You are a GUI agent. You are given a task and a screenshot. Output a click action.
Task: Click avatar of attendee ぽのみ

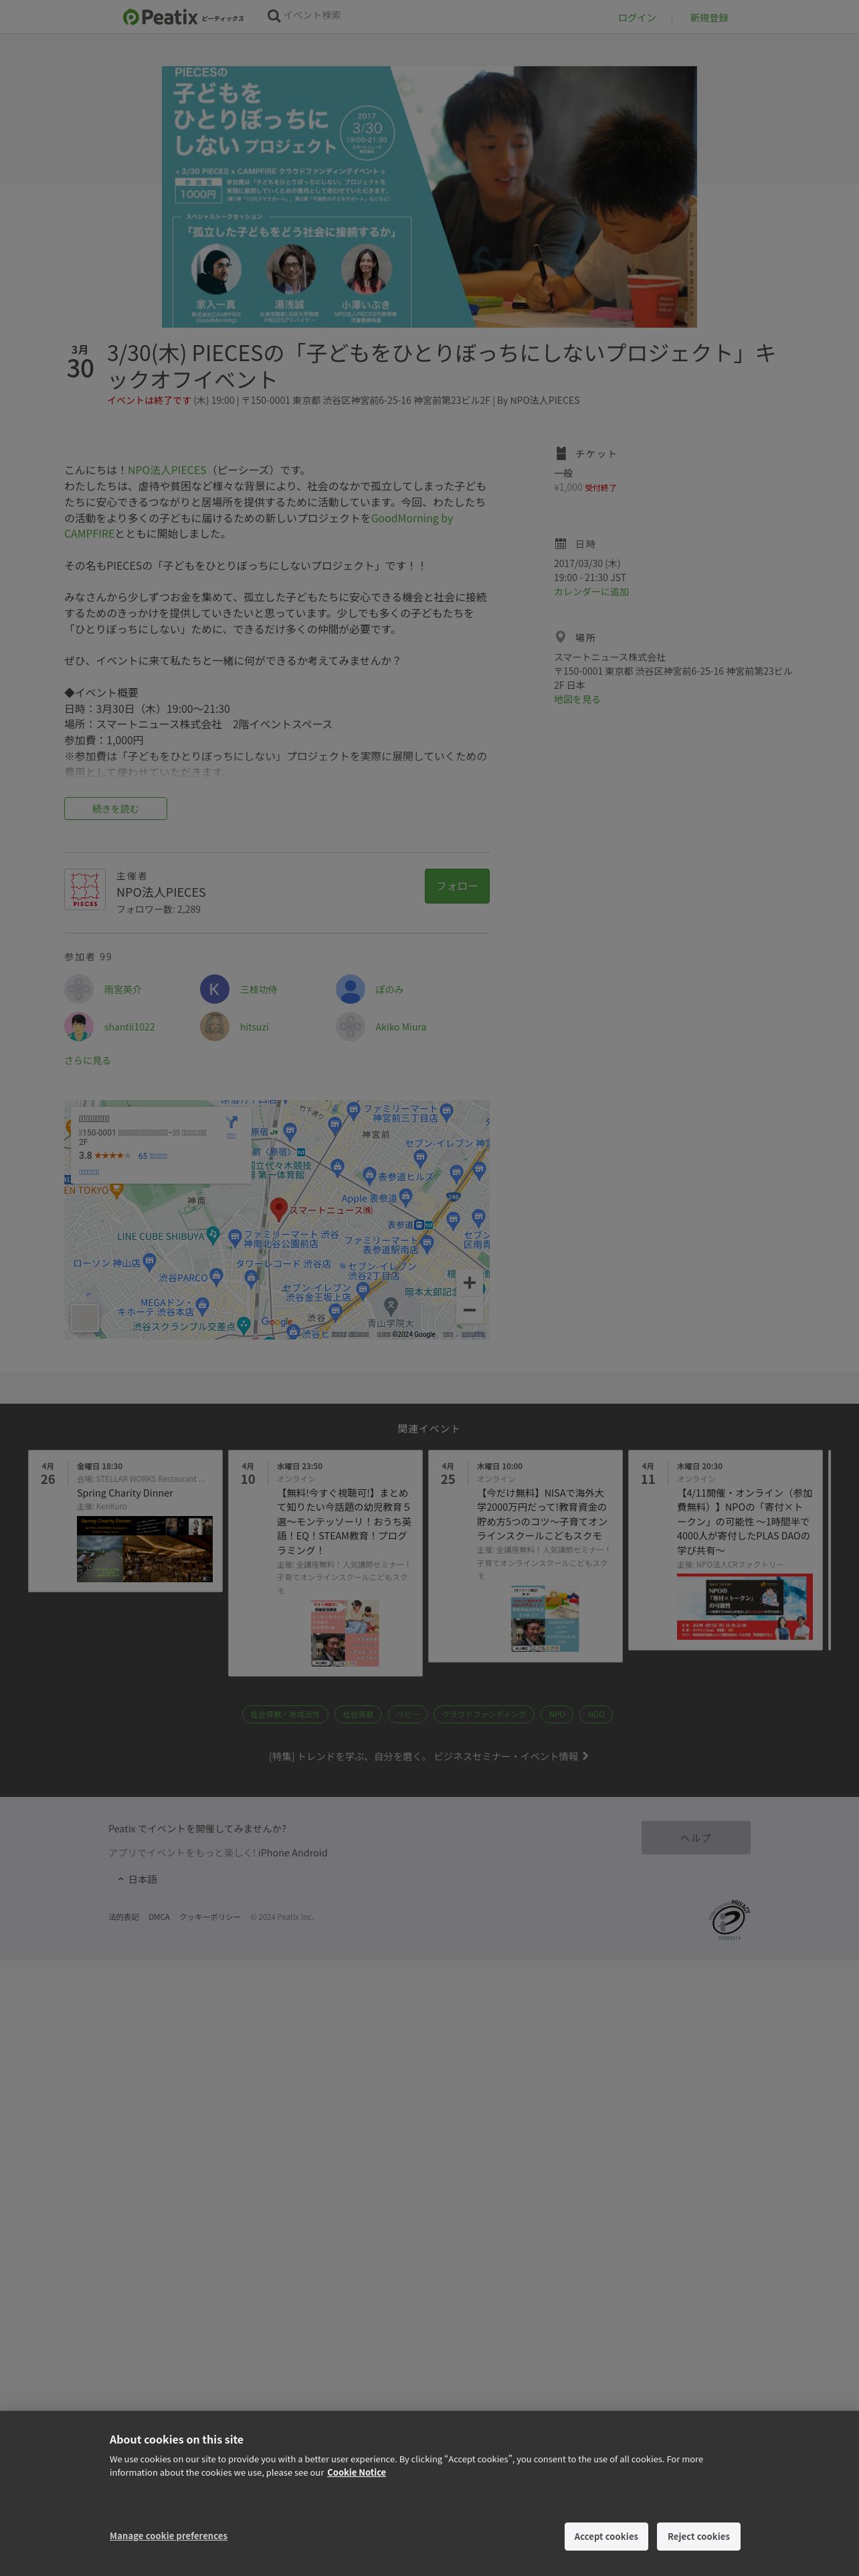pyautogui.click(x=350, y=989)
